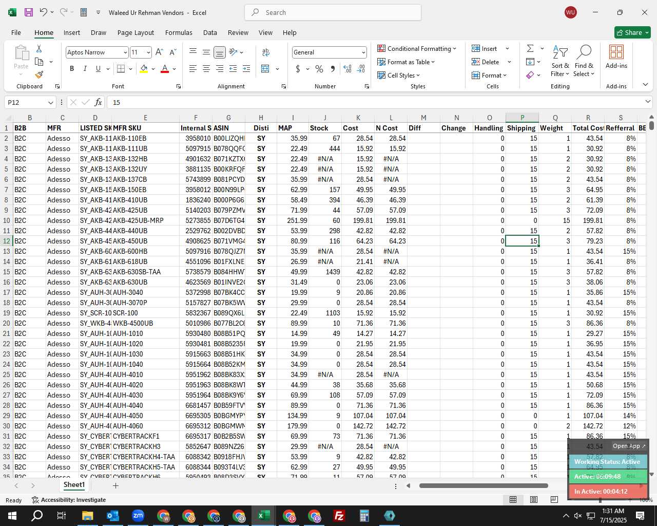657x526 pixels.
Task: Click the Font Color red swatch
Action: (x=165, y=69)
